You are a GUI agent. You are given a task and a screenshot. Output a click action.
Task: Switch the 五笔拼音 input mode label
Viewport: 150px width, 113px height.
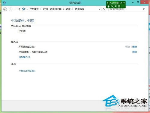click(x=114, y=3)
